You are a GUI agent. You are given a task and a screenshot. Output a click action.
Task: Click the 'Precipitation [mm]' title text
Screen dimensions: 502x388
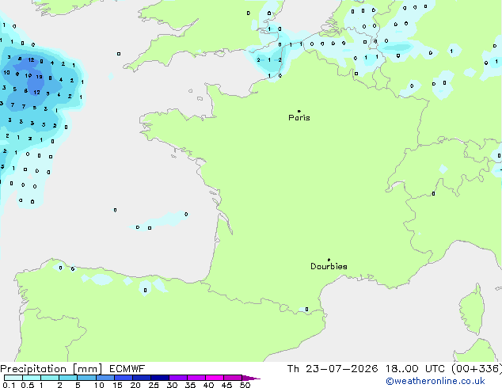[51, 369]
